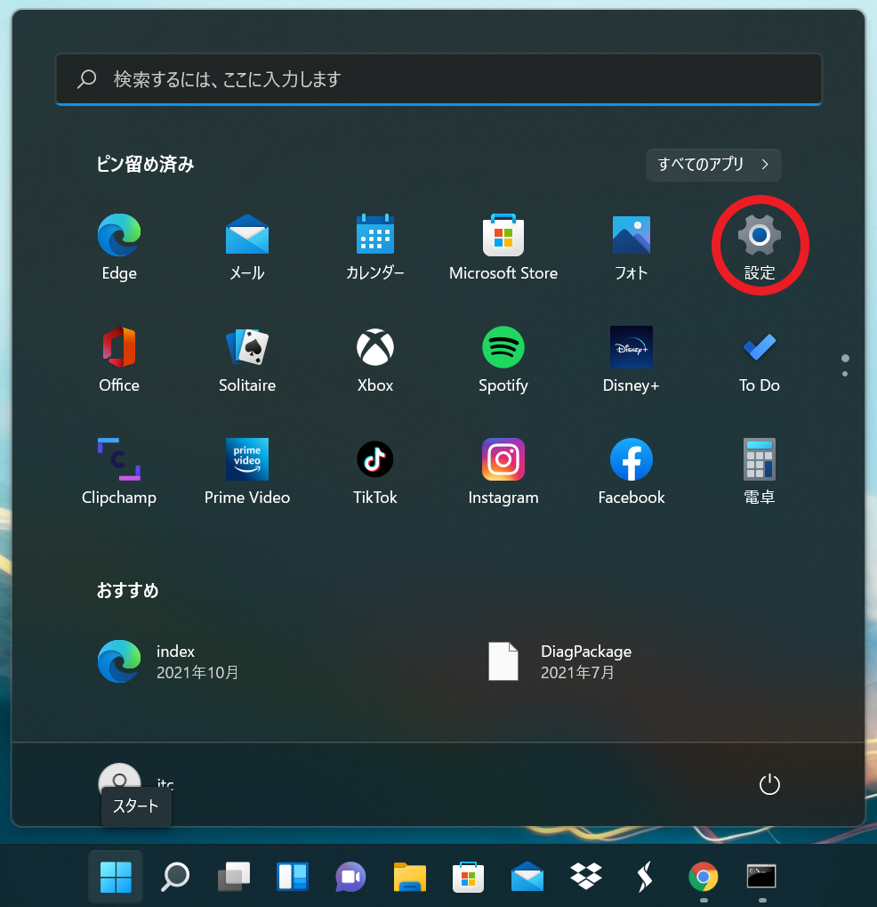The width and height of the screenshot is (877, 907).
Task: Open Task View on the taskbar
Action: pyautogui.click(x=234, y=877)
